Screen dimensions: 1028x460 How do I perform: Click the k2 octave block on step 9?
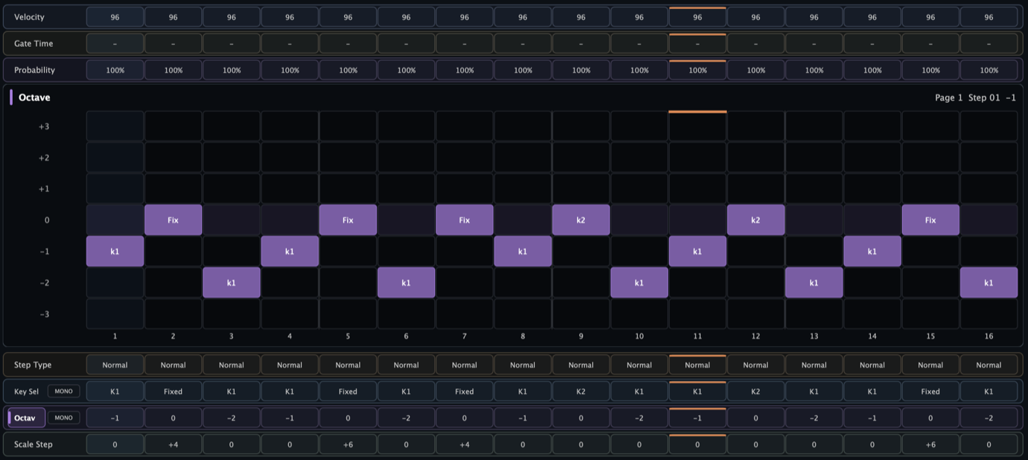coord(581,220)
